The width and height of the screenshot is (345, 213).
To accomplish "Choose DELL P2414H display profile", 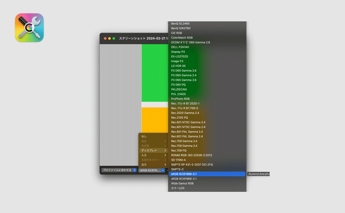I will coord(207,47).
